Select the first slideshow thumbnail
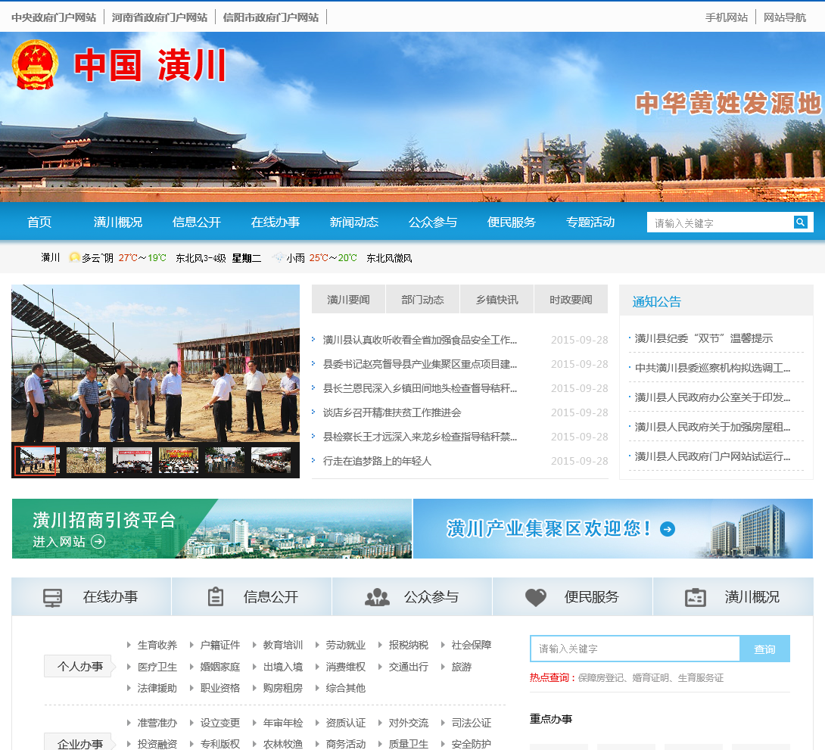Image resolution: width=825 pixels, height=750 pixels. click(36, 460)
